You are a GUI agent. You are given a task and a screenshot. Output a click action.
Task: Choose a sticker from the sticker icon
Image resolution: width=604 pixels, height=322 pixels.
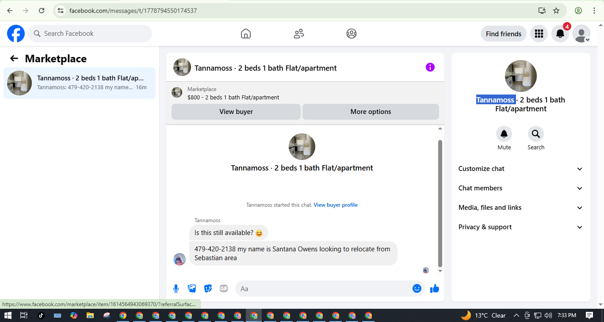208,288
